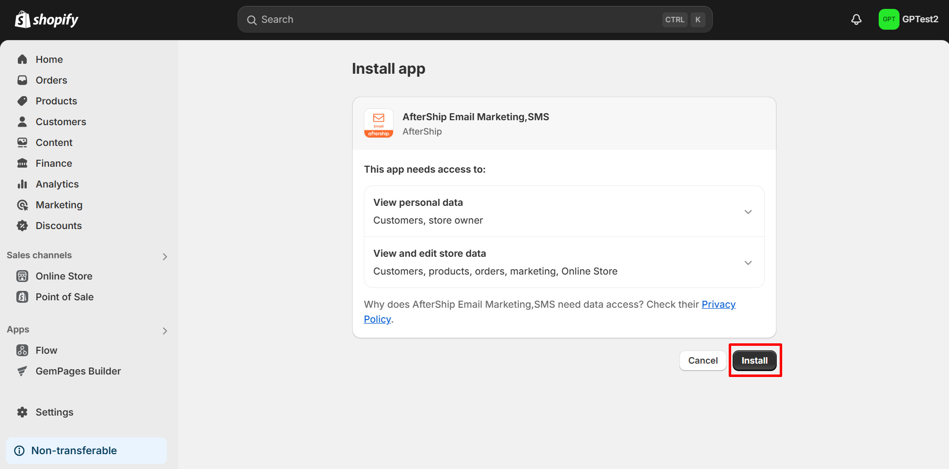Cancel the app installation
Screen dimensions: 949x469
(x=702, y=361)
